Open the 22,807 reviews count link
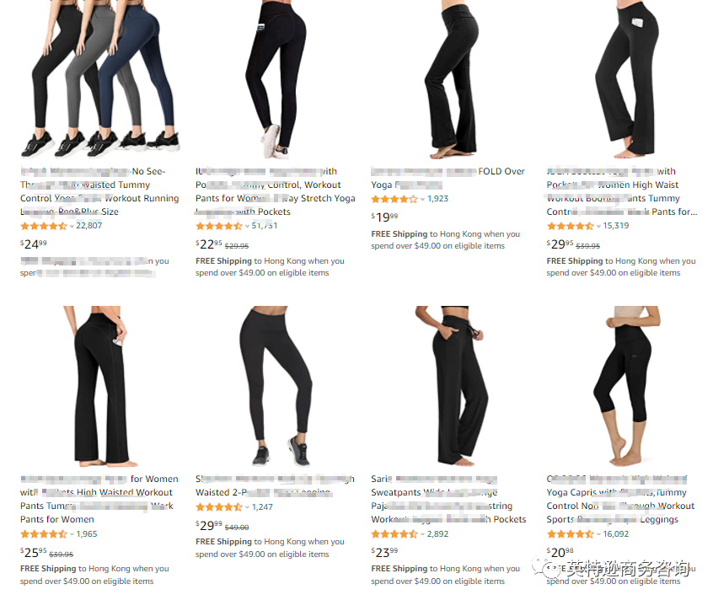 (x=89, y=226)
